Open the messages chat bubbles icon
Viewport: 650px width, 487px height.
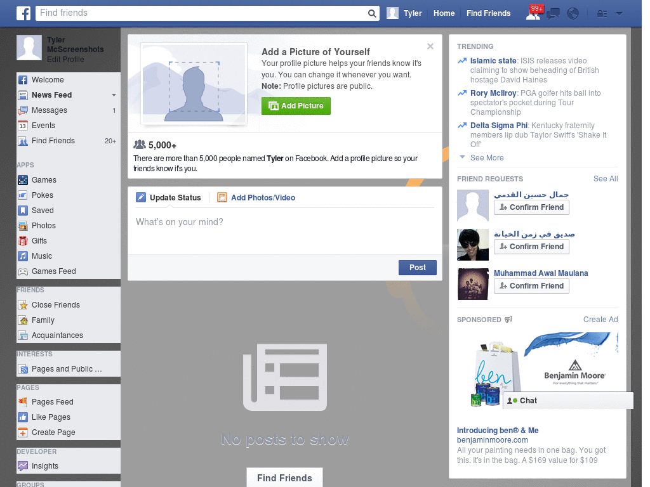point(553,14)
